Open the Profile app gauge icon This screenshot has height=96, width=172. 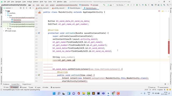point(143,5)
